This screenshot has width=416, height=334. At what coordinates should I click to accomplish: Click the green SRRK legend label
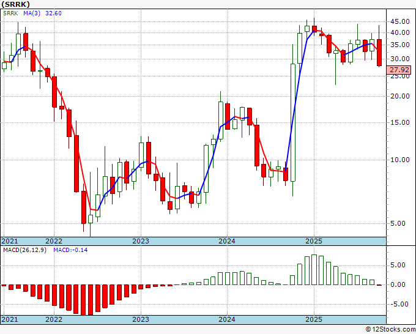pyautogui.click(x=10, y=13)
